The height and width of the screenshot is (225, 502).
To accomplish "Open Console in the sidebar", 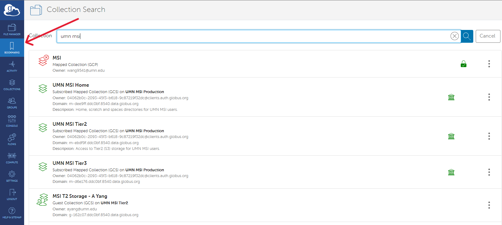I will [12, 121].
